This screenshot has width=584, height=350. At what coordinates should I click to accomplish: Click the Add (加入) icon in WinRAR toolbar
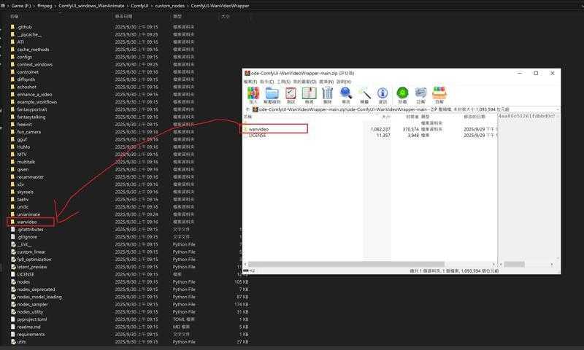click(x=253, y=94)
